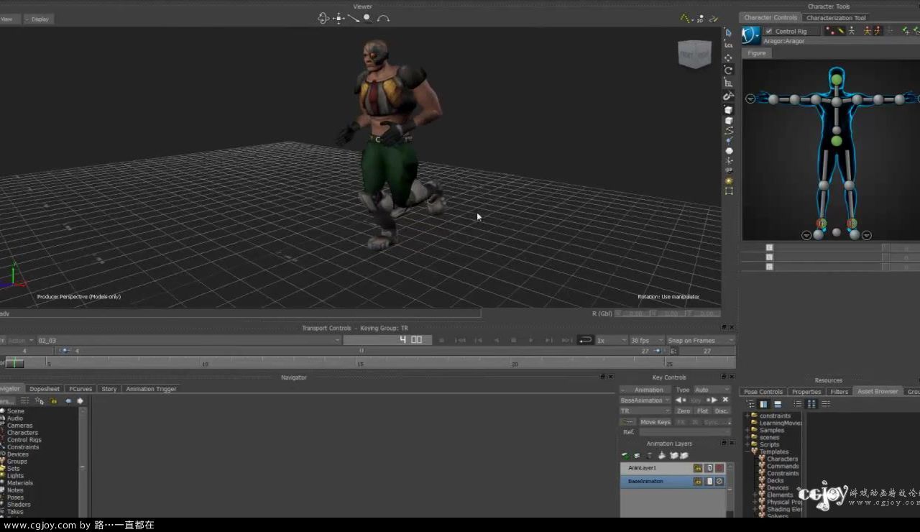Switch to the Dopesheet tab
Image resolution: width=920 pixels, height=532 pixels.
click(x=45, y=389)
